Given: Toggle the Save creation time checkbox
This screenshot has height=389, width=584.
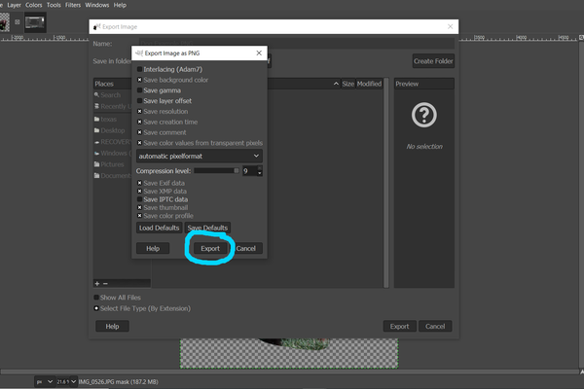Looking at the screenshot, I should (139, 122).
